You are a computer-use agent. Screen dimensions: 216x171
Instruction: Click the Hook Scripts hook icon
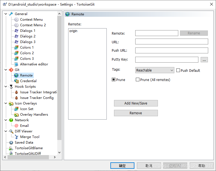11,87
